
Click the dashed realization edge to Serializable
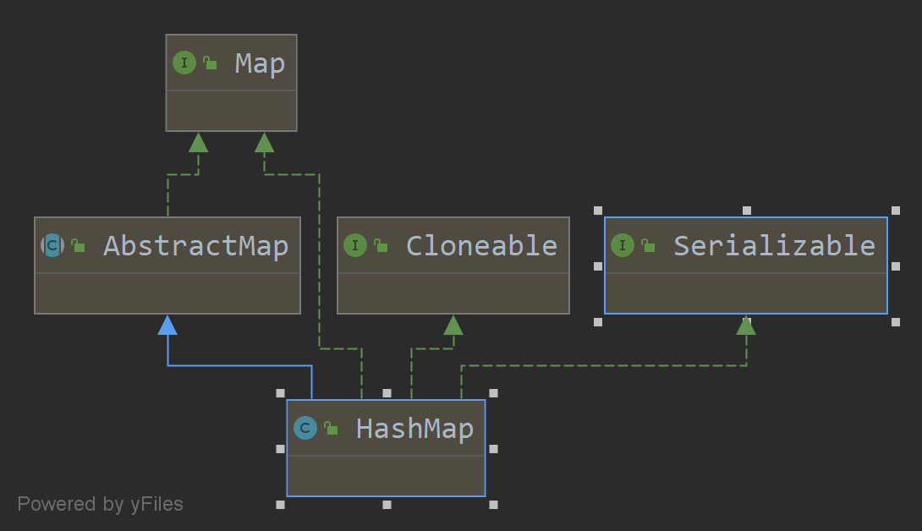(x=592, y=367)
